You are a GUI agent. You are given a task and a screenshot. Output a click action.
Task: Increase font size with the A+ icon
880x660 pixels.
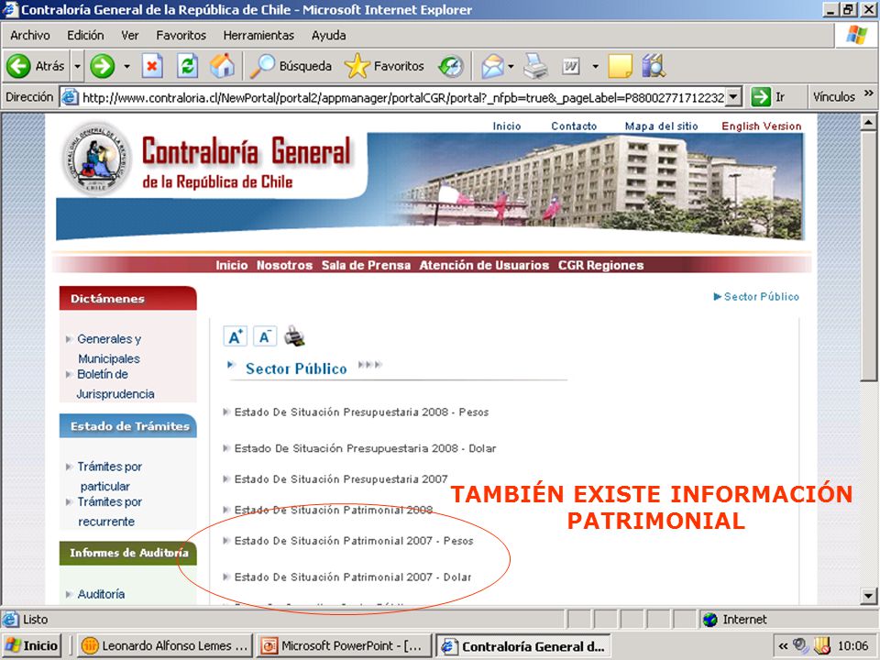click(236, 336)
